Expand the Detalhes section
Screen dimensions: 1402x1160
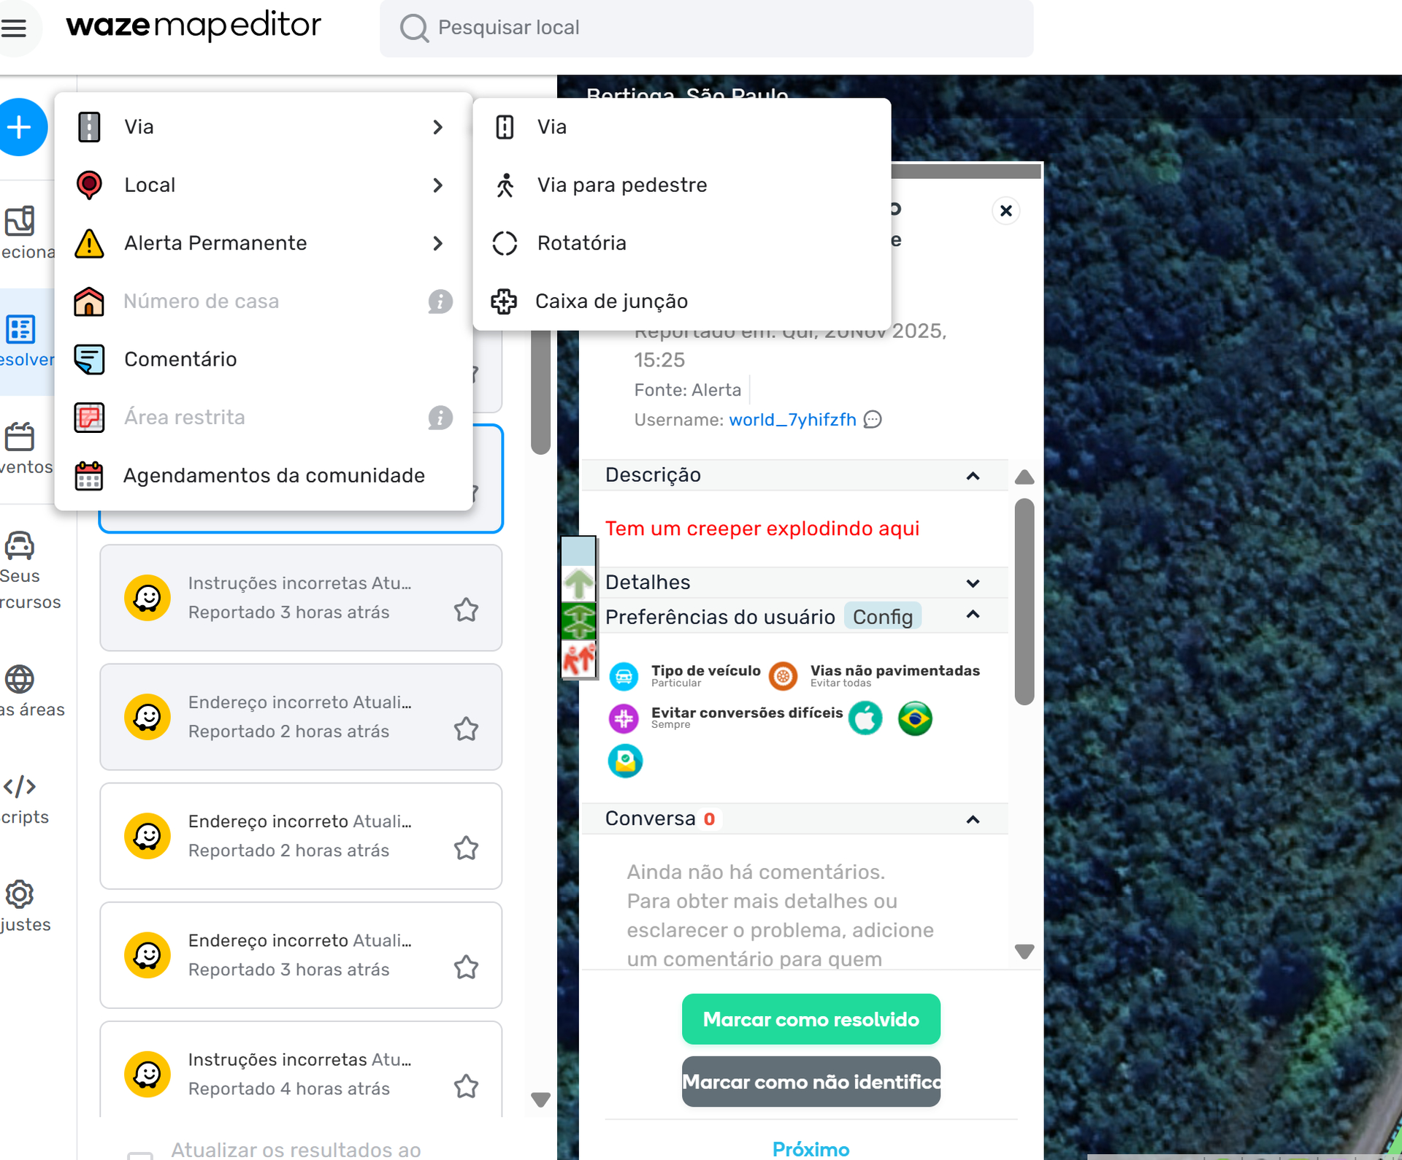pyautogui.click(x=972, y=583)
